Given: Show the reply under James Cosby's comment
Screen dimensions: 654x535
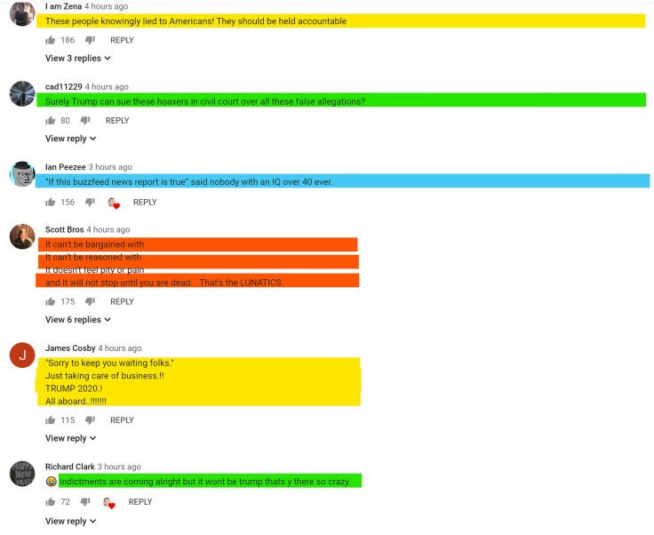Looking at the screenshot, I should (70, 438).
